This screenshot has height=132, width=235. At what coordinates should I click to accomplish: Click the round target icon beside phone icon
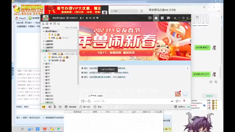[211, 82]
